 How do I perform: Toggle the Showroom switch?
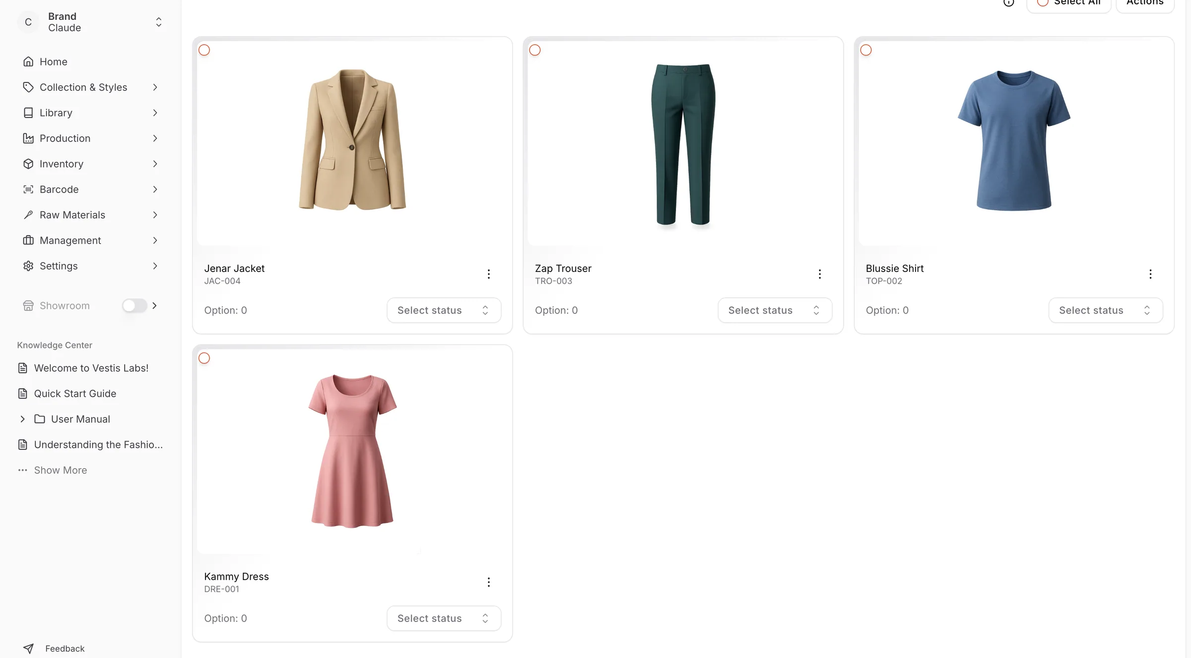pyautogui.click(x=134, y=306)
